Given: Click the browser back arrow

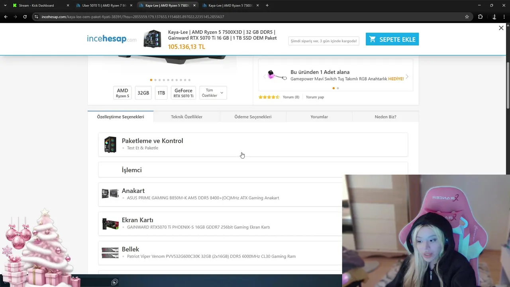Looking at the screenshot, I should pyautogui.click(x=6, y=17).
